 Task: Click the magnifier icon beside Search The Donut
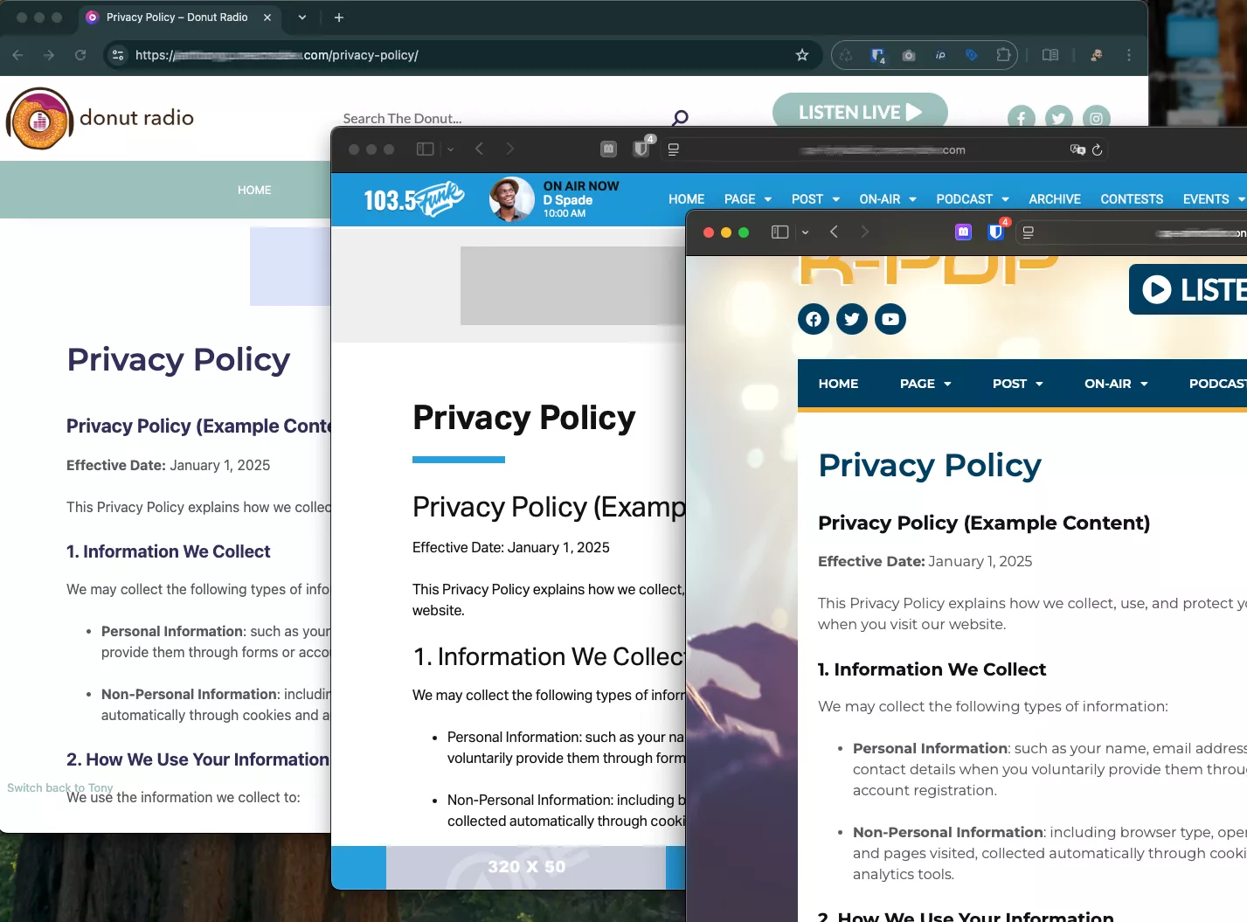click(x=679, y=117)
